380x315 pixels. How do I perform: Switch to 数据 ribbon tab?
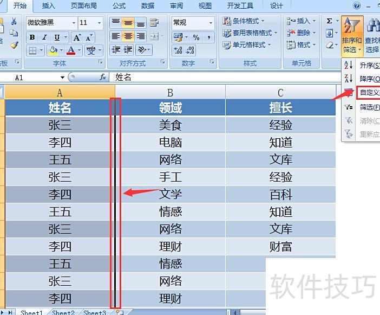pos(148,5)
